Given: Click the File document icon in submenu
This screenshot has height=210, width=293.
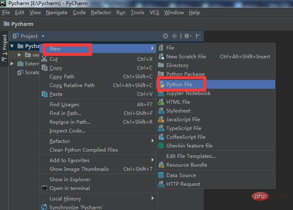Looking at the screenshot, I should coord(161,47).
